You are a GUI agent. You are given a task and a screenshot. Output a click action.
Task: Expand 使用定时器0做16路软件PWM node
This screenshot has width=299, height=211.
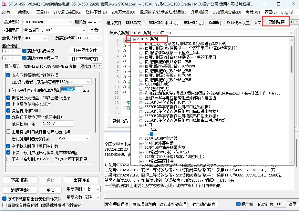[x=141, y=62]
